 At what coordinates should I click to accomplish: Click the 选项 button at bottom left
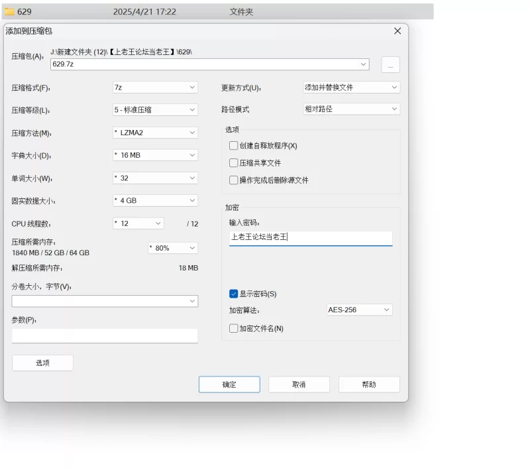tap(42, 363)
